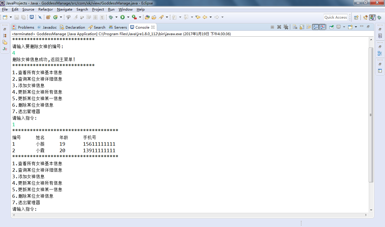Click the Open Console monitor icon in the main toolbar
The image size is (385, 227).
32,17
